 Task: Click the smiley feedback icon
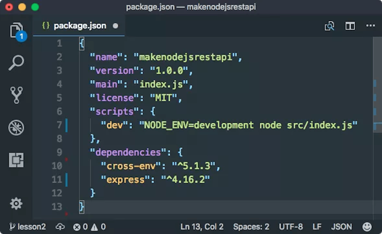coord(367,227)
